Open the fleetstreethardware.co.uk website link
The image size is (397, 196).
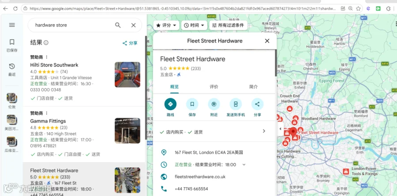[x=200, y=177]
